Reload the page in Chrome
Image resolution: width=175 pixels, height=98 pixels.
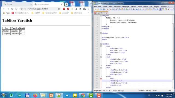click(12, 9)
